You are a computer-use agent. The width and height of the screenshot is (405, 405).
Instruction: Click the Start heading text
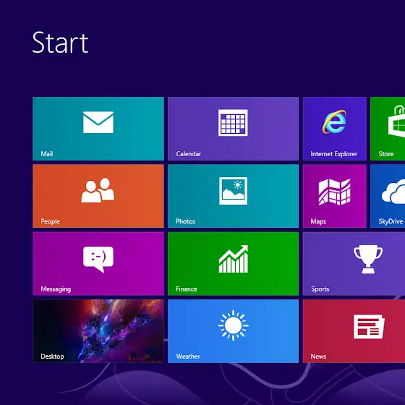point(60,43)
